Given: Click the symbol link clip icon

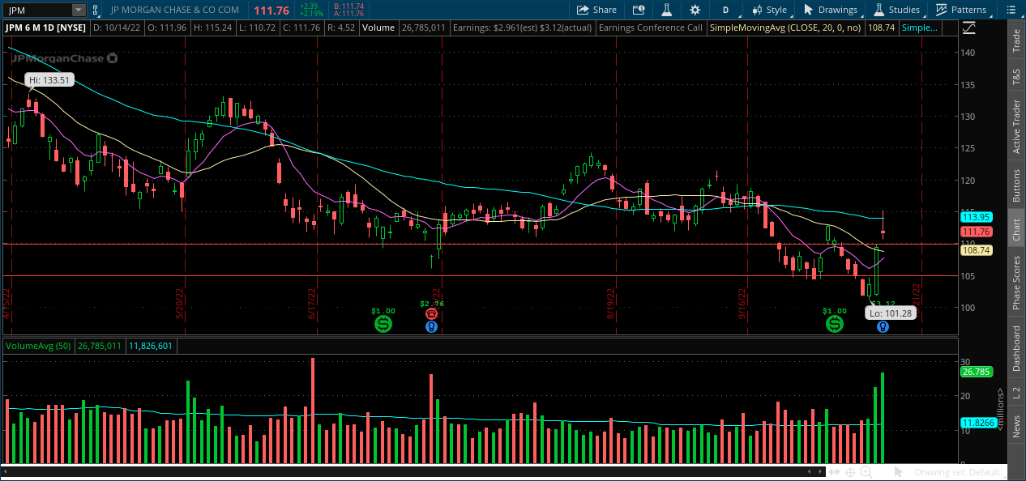Looking at the screenshot, I should coord(97,10).
